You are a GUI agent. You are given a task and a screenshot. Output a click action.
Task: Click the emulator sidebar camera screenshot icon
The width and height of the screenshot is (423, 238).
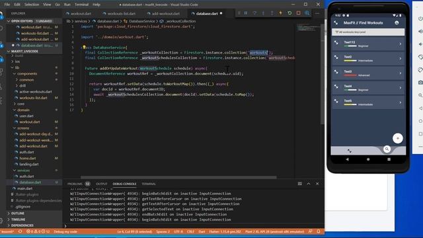(420, 82)
